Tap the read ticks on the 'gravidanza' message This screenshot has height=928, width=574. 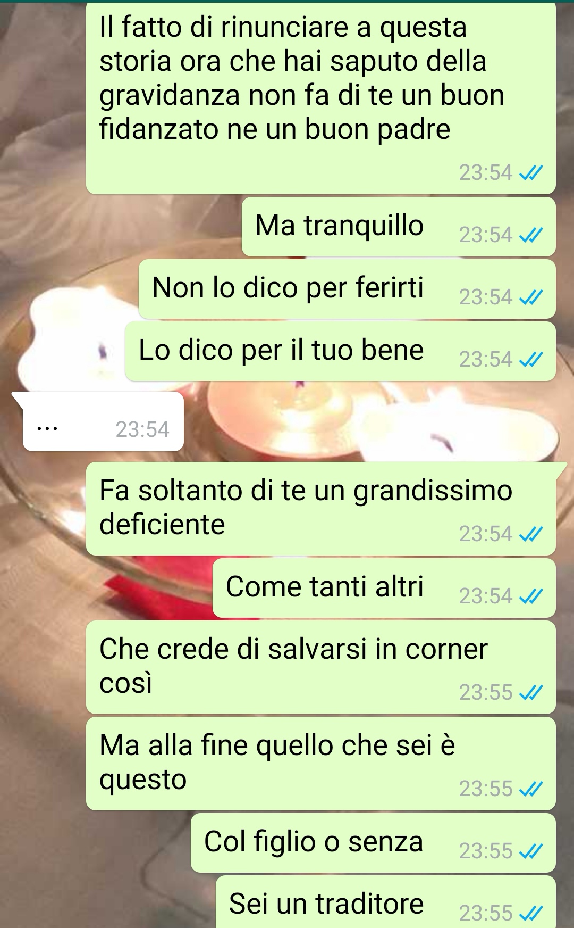(530, 172)
